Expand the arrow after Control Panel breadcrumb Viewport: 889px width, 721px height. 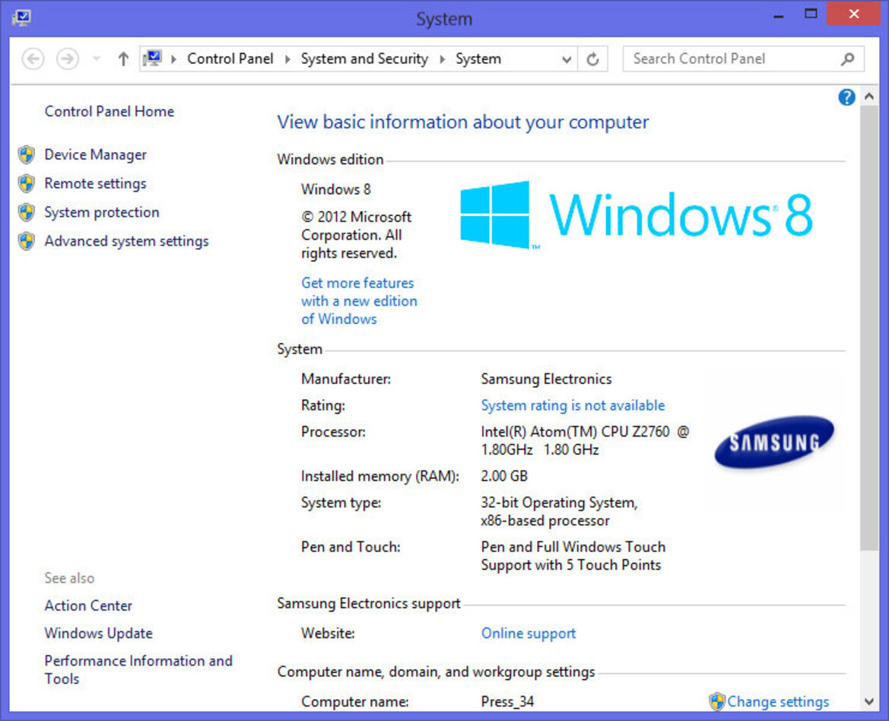tap(287, 59)
